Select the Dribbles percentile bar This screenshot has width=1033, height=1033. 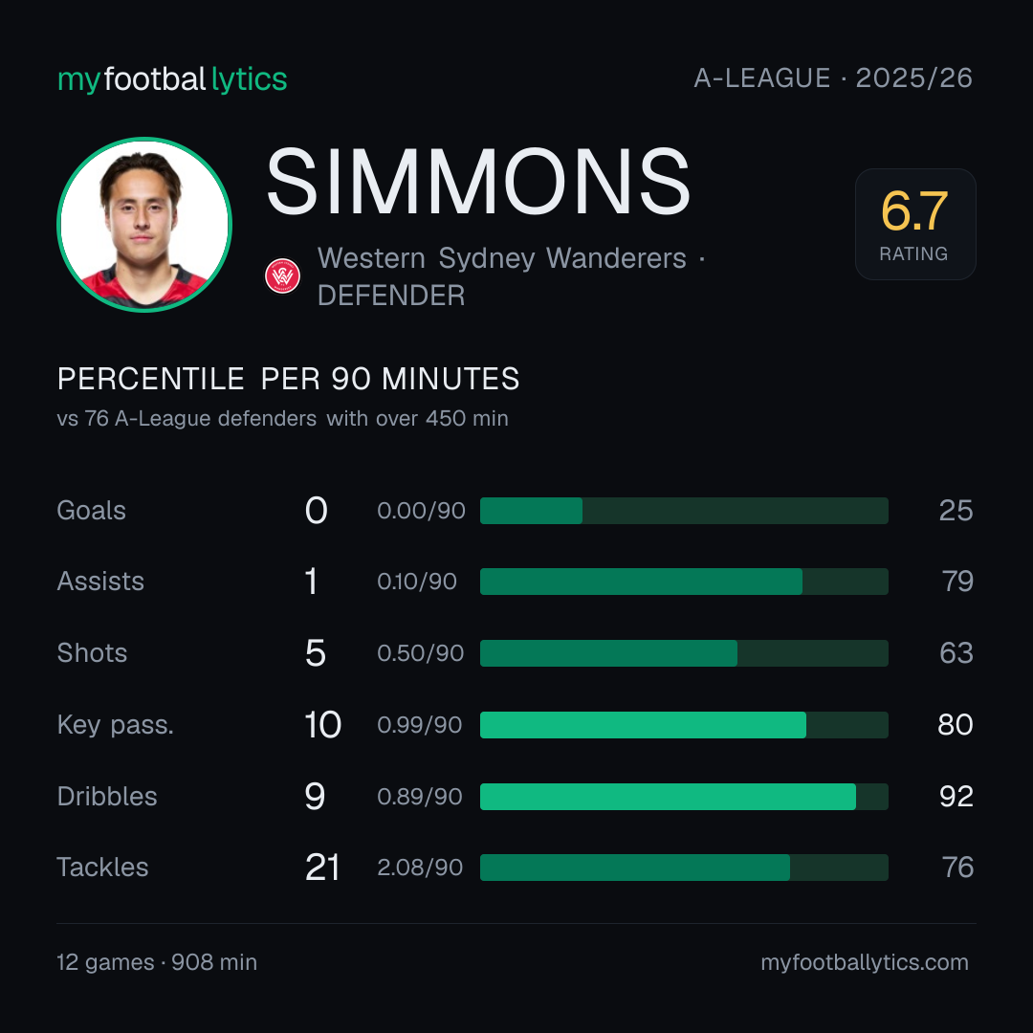(x=684, y=797)
